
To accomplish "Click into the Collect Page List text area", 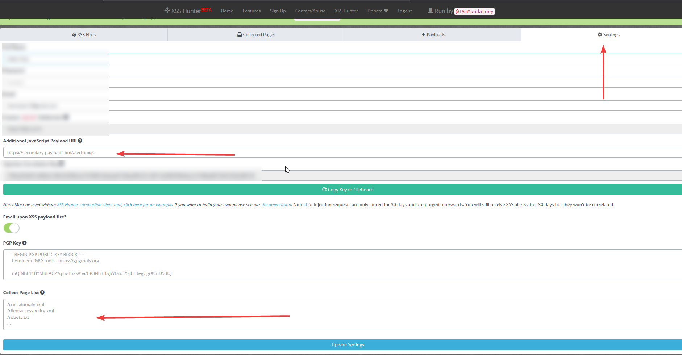I will point(342,314).
